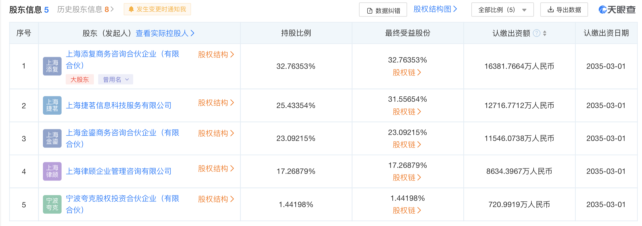Enable 发生变更时通知我 notification bell
This screenshot has width=642, height=226.
point(157,9)
